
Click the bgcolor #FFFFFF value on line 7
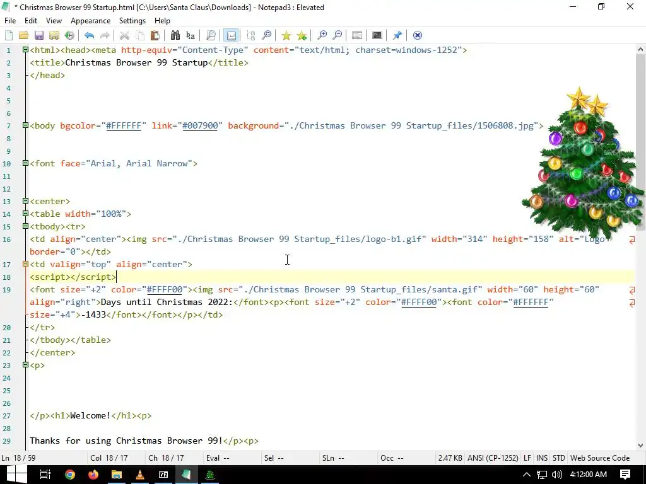(x=124, y=125)
